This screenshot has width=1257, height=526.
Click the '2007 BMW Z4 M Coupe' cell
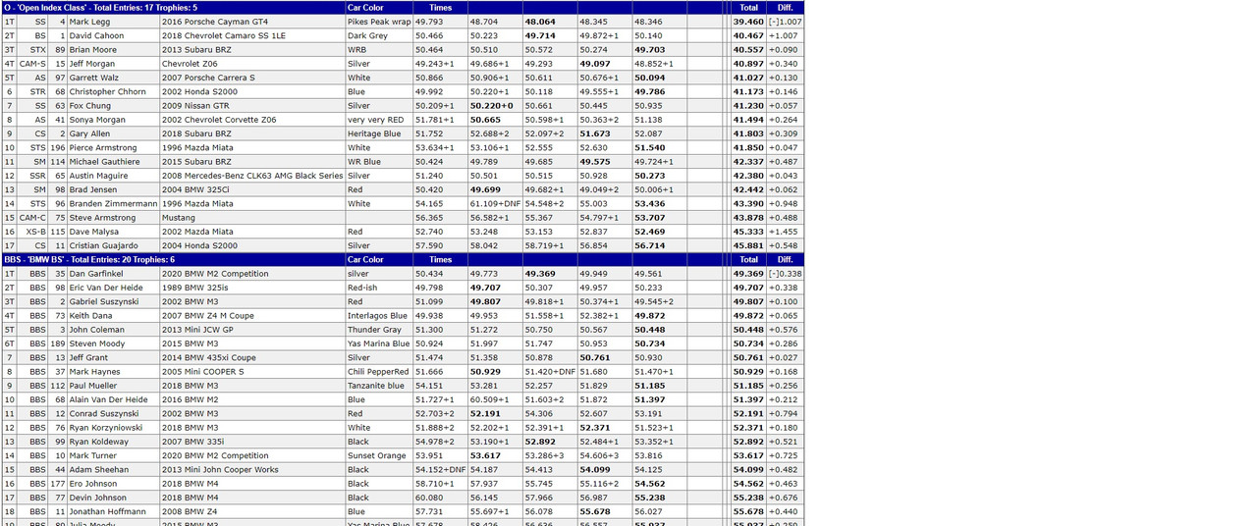point(208,316)
